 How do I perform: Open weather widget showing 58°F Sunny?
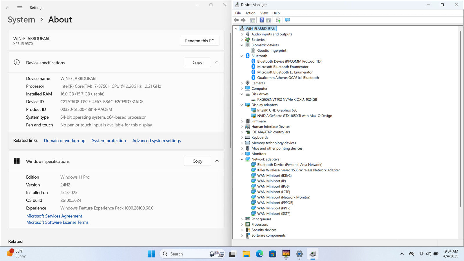coord(17,254)
